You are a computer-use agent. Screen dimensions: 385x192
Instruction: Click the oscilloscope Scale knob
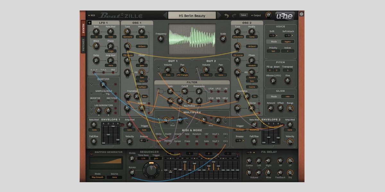coord(223,39)
